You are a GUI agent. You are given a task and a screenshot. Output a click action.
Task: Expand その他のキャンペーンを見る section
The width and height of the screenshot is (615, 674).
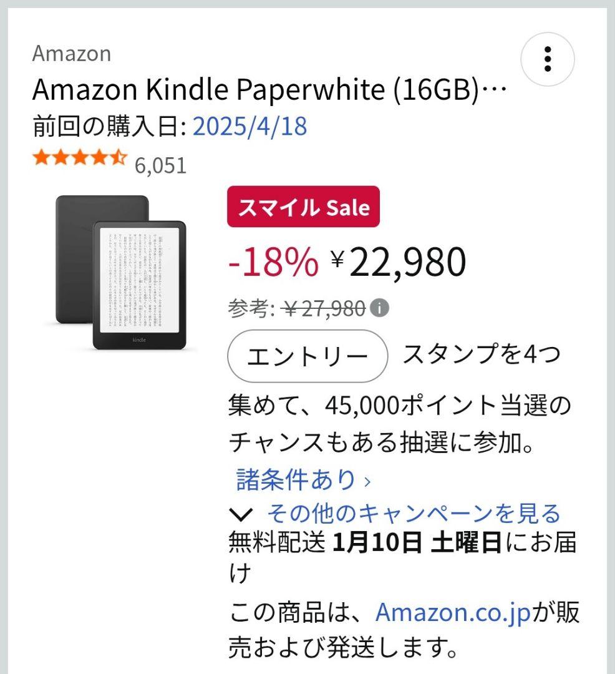414,513
